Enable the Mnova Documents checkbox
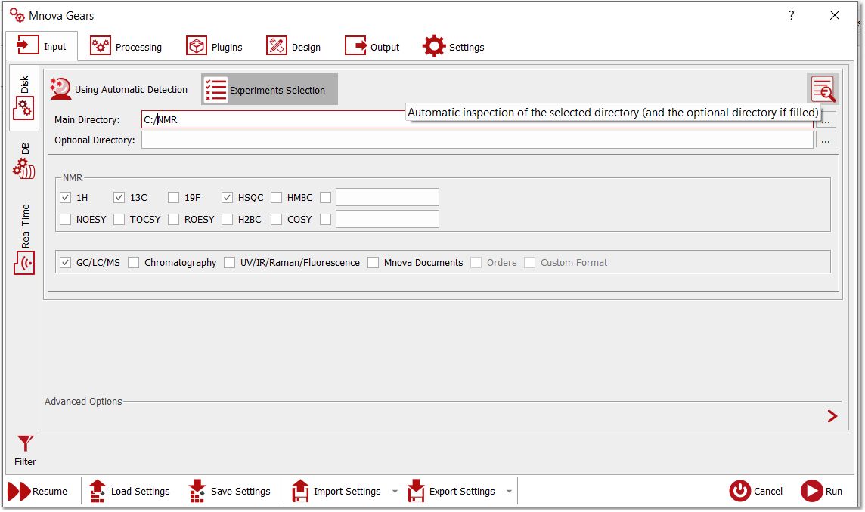Viewport: 865px width, 512px height. point(374,262)
